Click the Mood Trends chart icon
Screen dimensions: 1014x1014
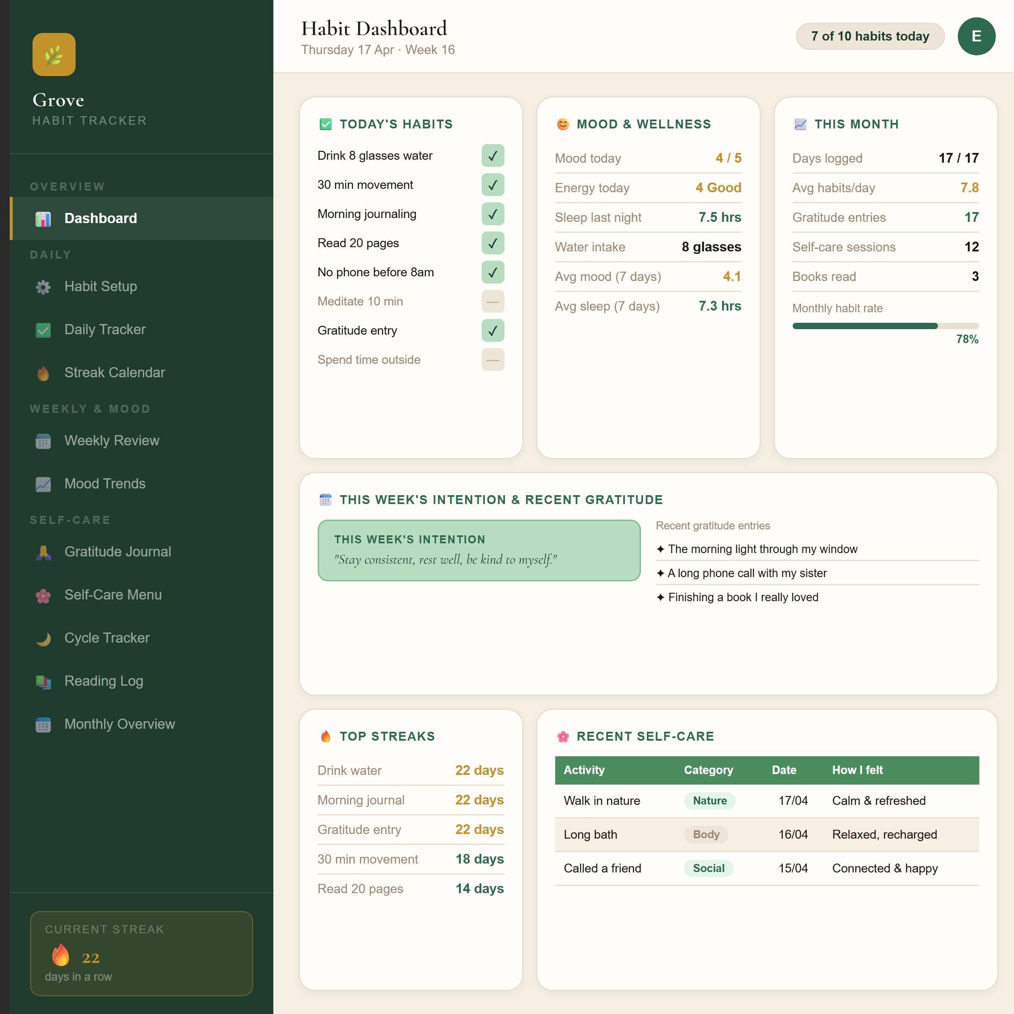coord(43,485)
